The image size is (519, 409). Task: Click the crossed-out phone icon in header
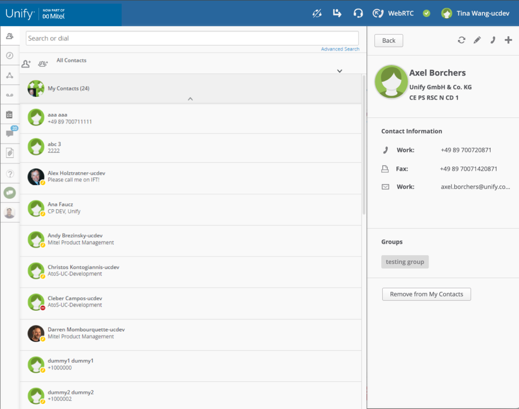pos(317,13)
